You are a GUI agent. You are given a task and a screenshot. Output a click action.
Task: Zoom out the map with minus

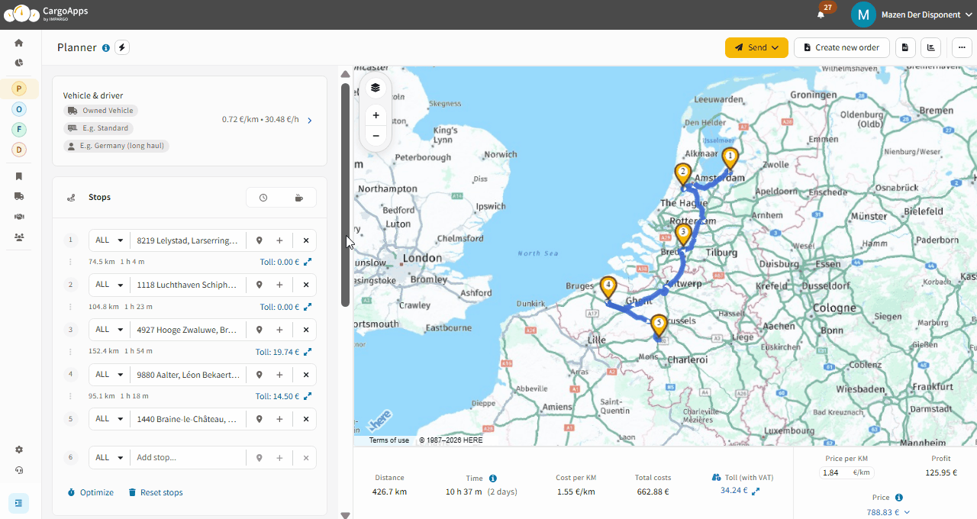376,136
